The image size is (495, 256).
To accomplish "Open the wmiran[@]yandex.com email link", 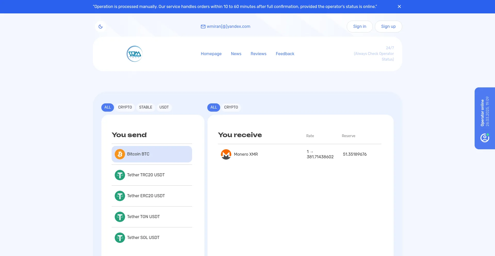I will [228, 27].
